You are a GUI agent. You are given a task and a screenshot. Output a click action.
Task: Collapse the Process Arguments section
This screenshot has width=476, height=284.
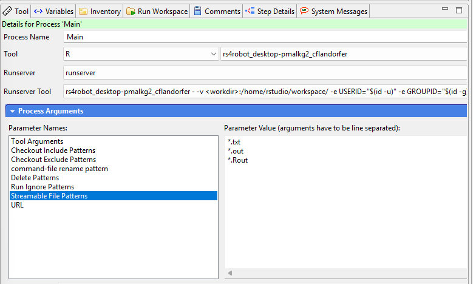coord(12,111)
